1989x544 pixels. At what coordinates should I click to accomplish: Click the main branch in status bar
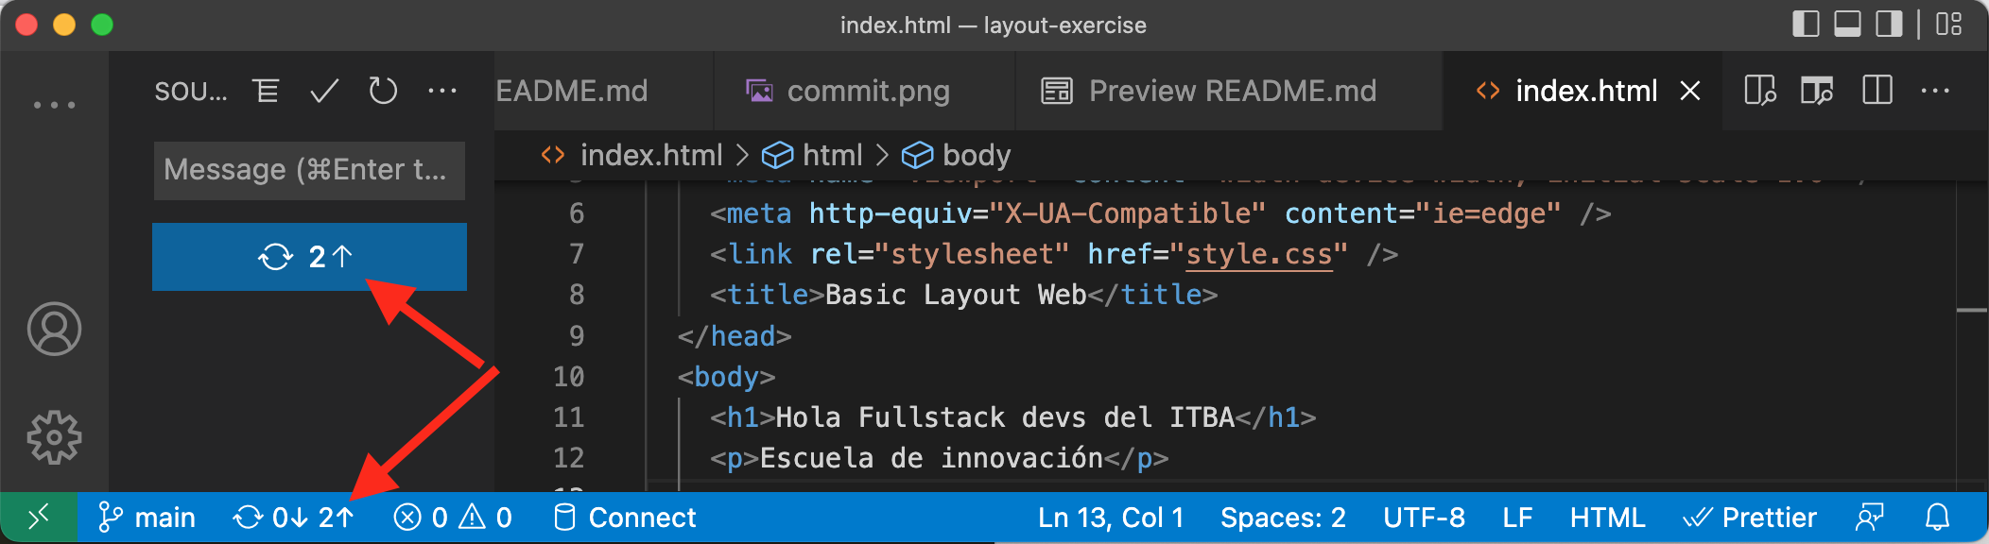pyautogui.click(x=147, y=518)
